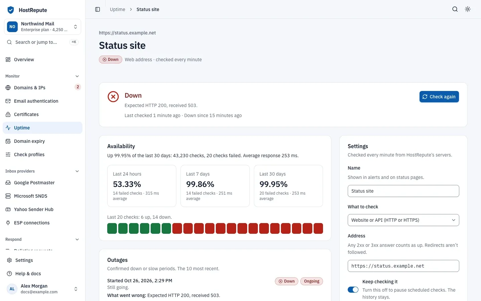The image size is (481, 301).
Task: Open search with the magnifier icon in the top bar
Action: 455,9
